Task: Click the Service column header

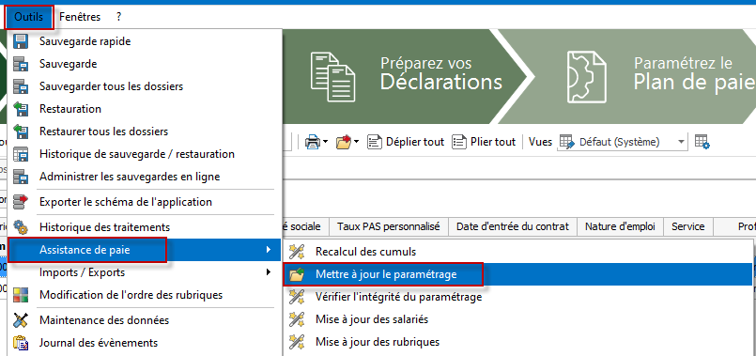Action: [688, 226]
